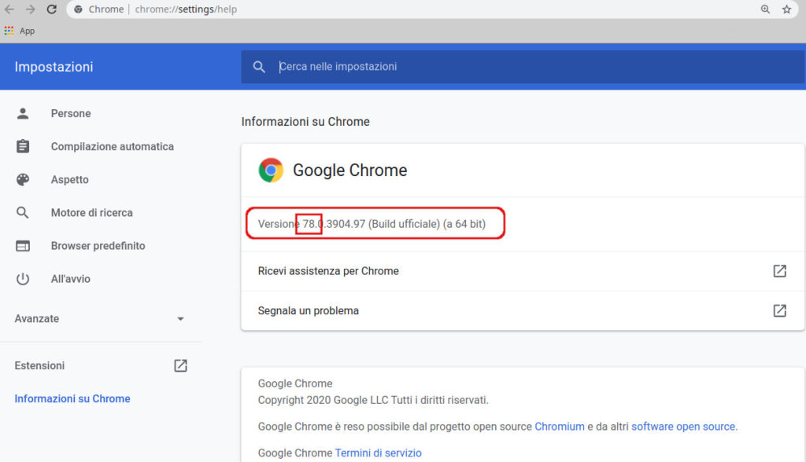This screenshot has width=806, height=462.
Task: Click the Informazioni su Chrome page heading
Action: click(x=305, y=122)
